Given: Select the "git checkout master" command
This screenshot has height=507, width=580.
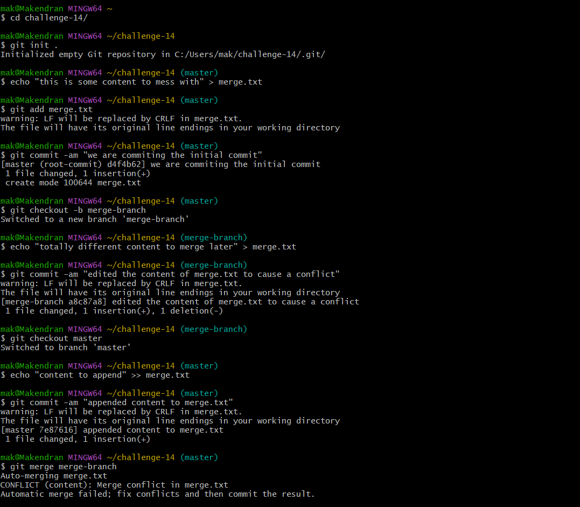Looking at the screenshot, I should coord(51,338).
